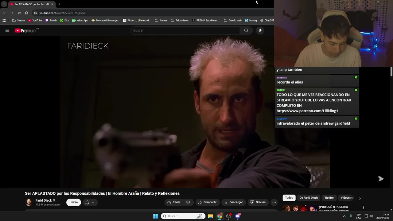Click the search magnifier button on YouTube
Viewport: 393px width, 221px height.
point(246,30)
